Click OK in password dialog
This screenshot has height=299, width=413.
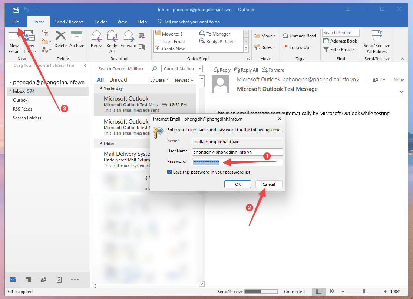(238, 184)
